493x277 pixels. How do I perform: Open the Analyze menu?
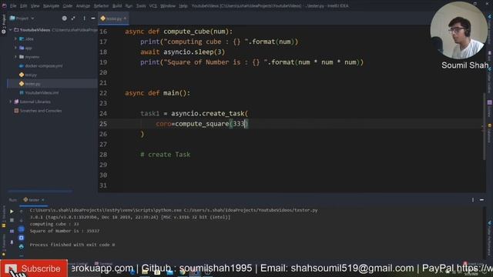click(83, 5)
